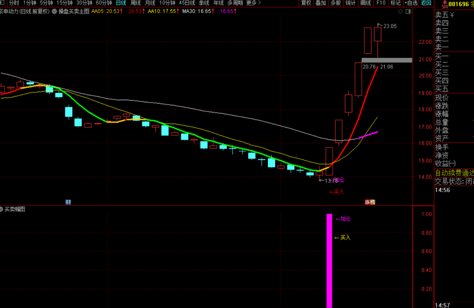Click the 交易状态 status row

pyautogui.click(x=455, y=181)
